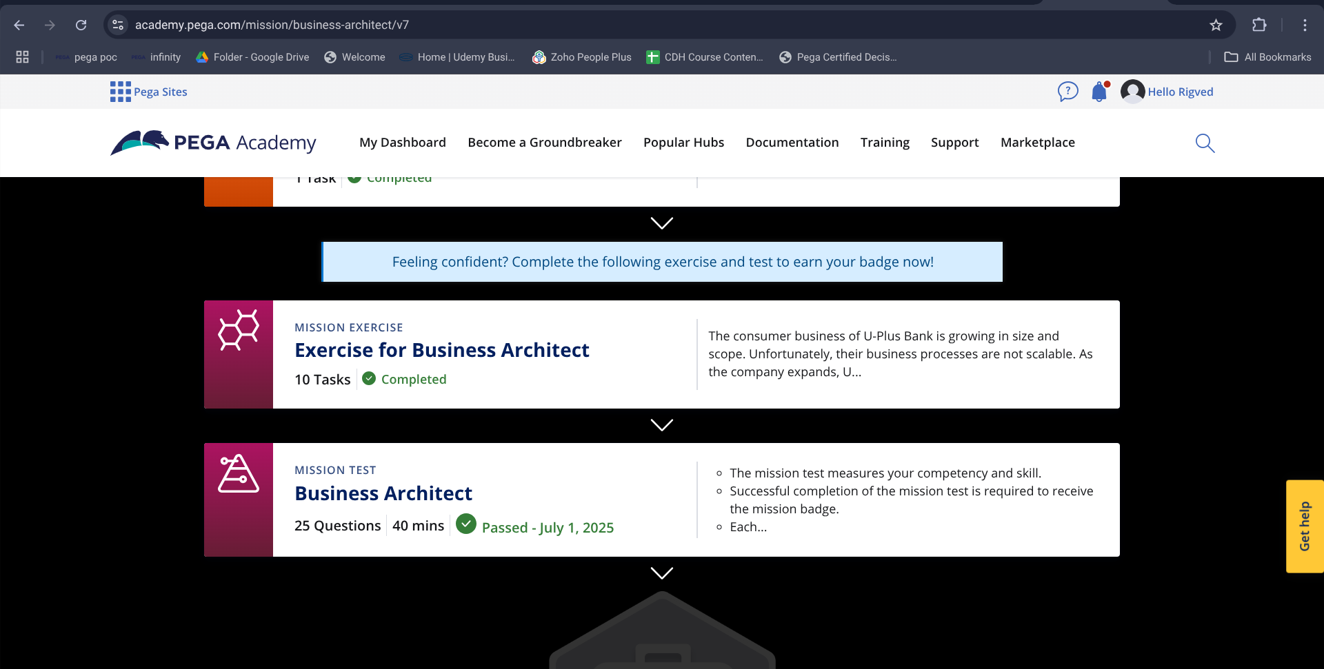Open site information icon in address bar
The height and width of the screenshot is (669, 1324).
point(118,25)
